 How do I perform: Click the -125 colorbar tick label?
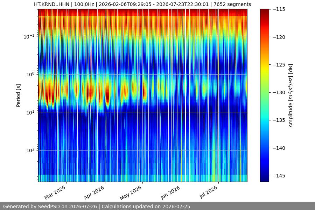pos(279,65)
